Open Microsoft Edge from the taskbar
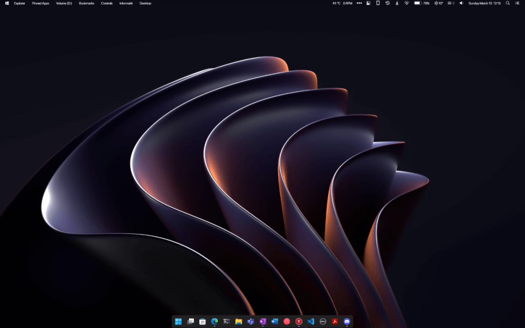The width and height of the screenshot is (525, 328). (x=214, y=321)
